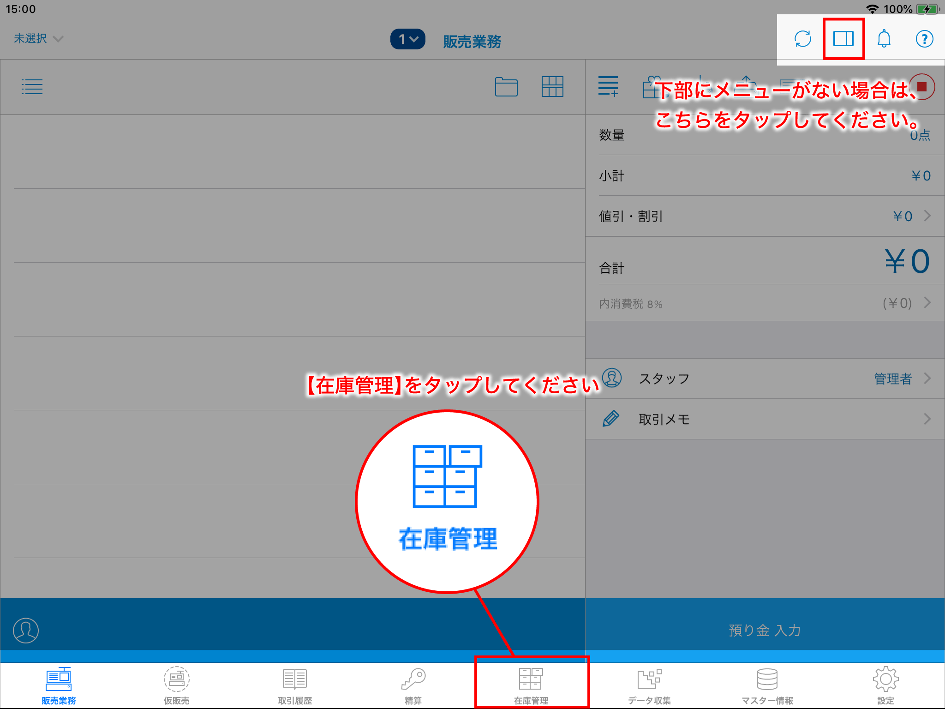Expand the 内消費税 8% tax row

(765, 303)
